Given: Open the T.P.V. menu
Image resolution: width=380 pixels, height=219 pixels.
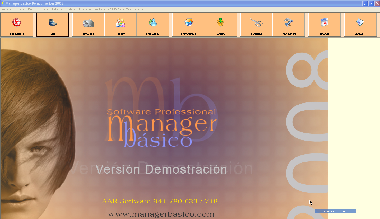Looking at the screenshot, I should point(45,9).
